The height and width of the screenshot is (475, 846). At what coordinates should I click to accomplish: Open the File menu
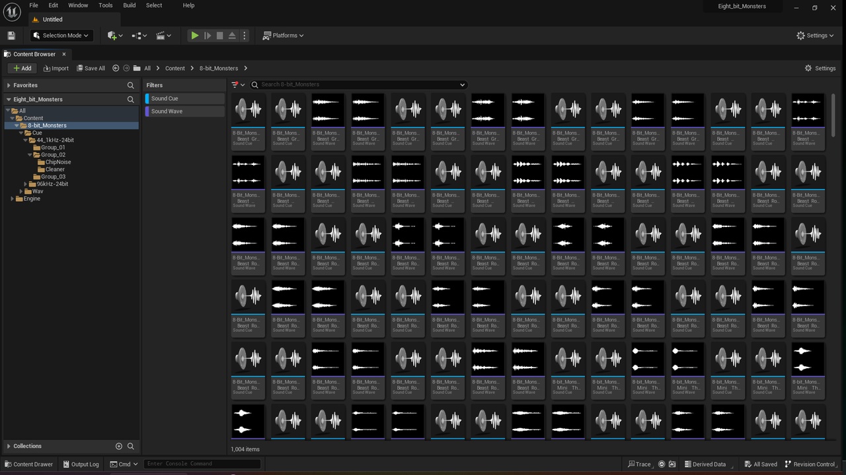pyautogui.click(x=34, y=5)
